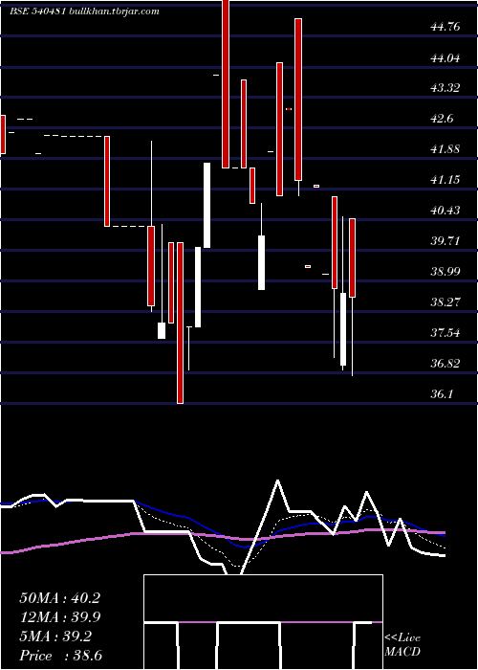
Task: Click the <<Live MACD label
Action: [402, 645]
